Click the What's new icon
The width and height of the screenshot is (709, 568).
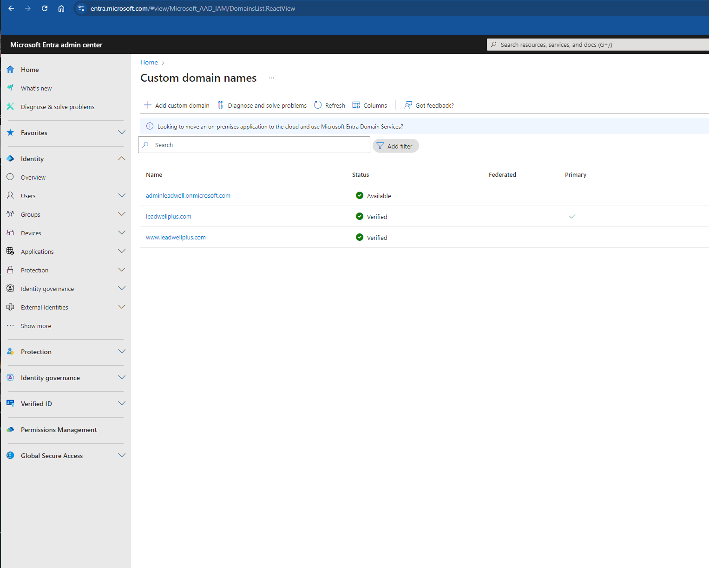click(x=10, y=88)
